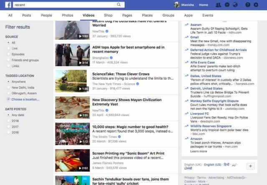Switch to the Groups tab
The width and height of the screenshot is (267, 185).
[168, 15]
